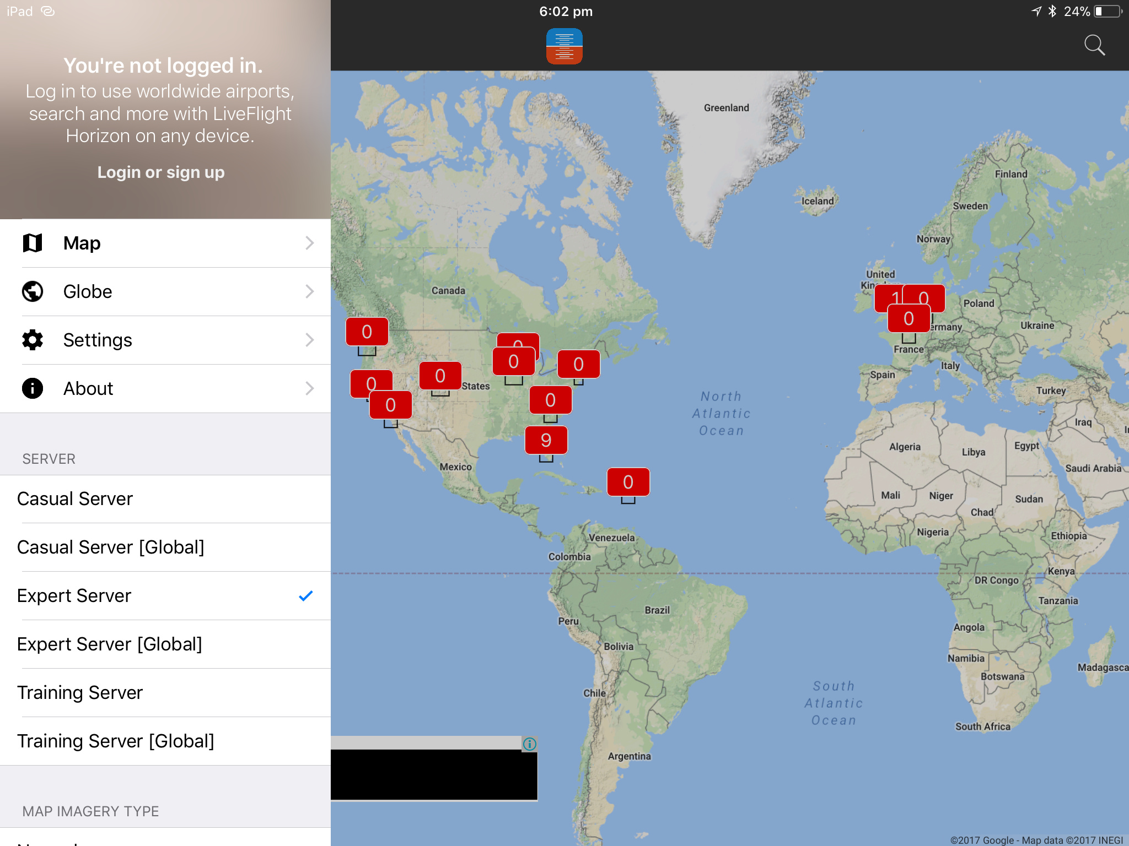Select Casual Server [Global] option
The height and width of the screenshot is (846, 1129).
coord(110,547)
